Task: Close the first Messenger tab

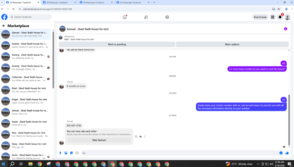Action: click(38, 2)
